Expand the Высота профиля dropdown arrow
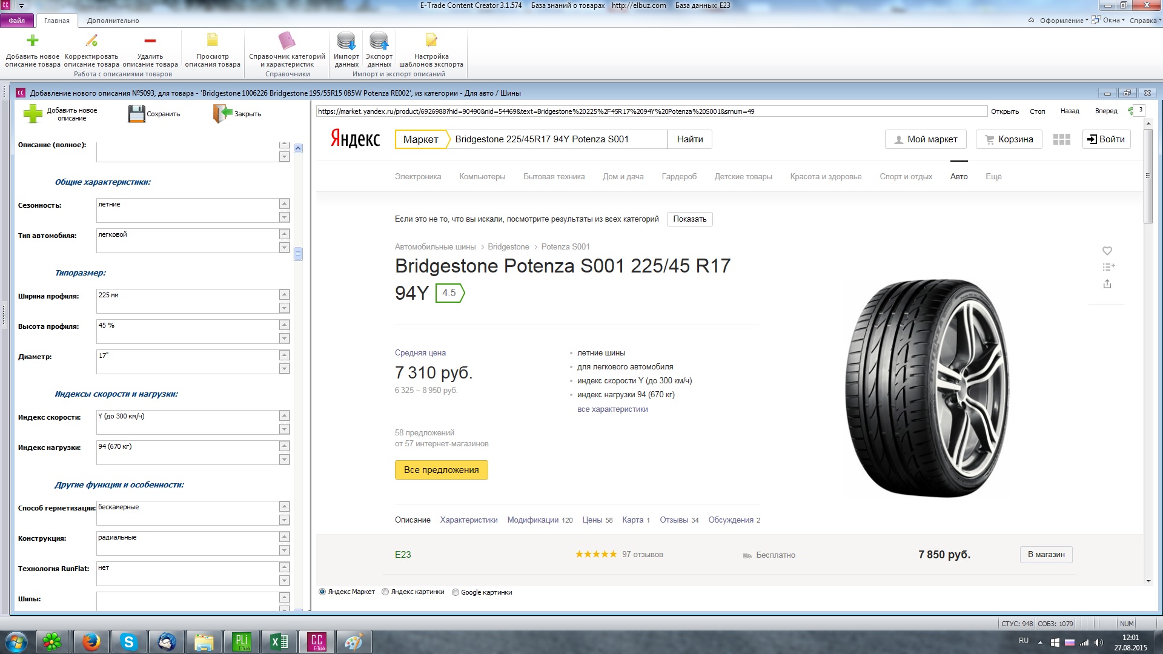The width and height of the screenshot is (1163, 654). 284,339
